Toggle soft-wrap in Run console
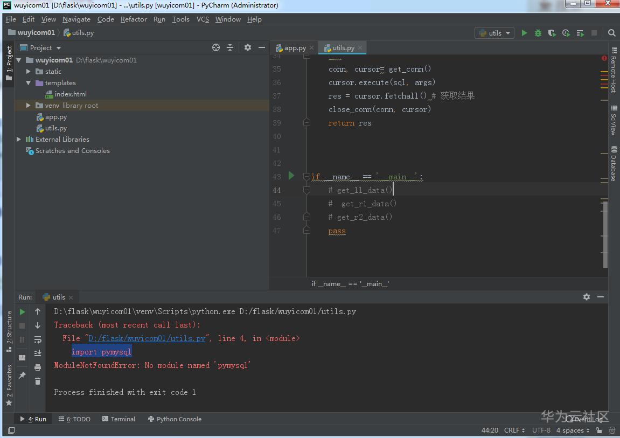This screenshot has height=438, width=620. (38, 339)
